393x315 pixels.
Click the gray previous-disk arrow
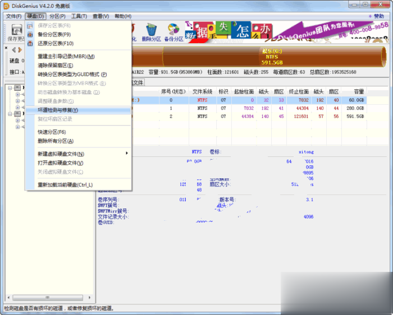(12, 50)
